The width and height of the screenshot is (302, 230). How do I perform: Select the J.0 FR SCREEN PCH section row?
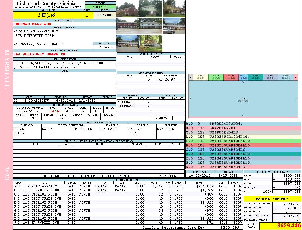pyautogui.click(x=127, y=223)
